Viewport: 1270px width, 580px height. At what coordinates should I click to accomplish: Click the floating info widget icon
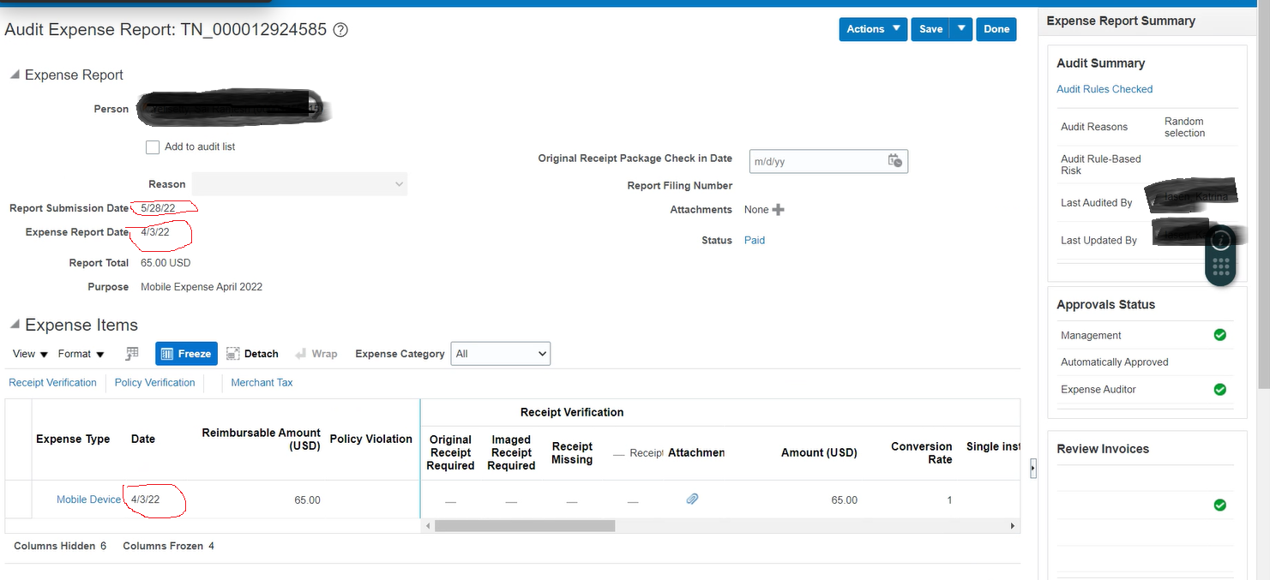(1220, 241)
